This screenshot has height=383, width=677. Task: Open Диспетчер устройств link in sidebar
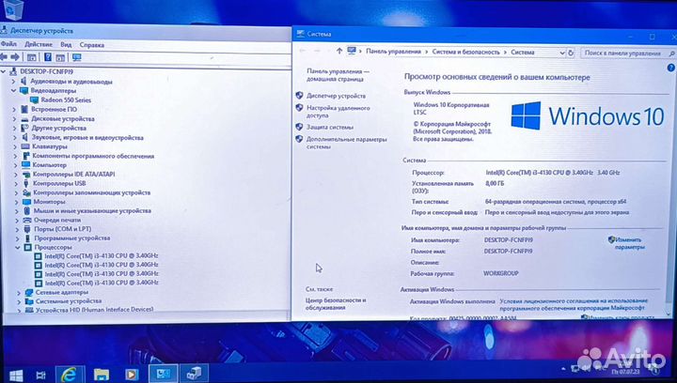[336, 96]
